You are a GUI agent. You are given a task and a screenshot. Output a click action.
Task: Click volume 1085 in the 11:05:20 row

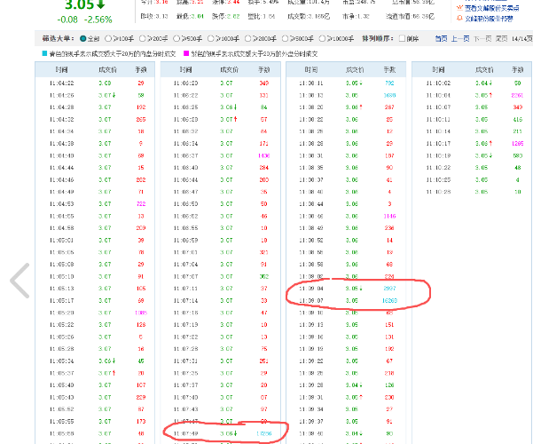[141, 313]
